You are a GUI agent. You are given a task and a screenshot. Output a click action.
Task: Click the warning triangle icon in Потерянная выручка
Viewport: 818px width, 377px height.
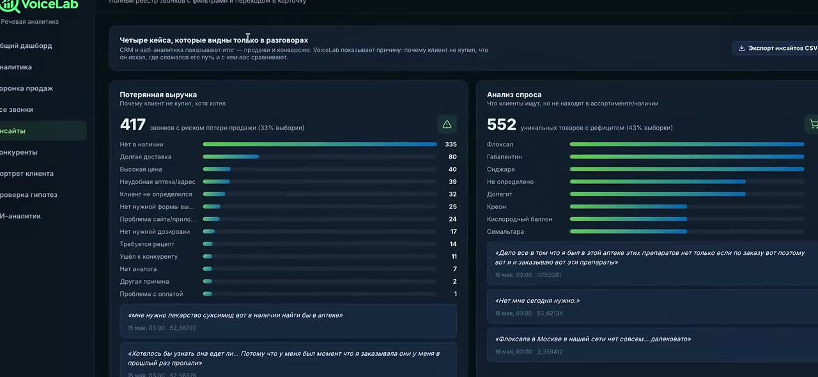coord(447,124)
